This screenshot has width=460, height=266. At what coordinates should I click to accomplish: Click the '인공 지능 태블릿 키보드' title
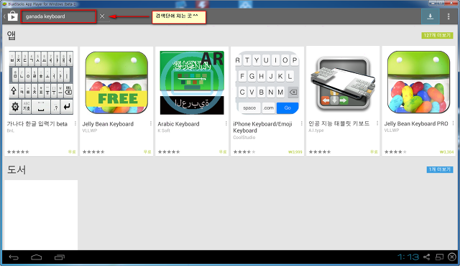coord(339,123)
